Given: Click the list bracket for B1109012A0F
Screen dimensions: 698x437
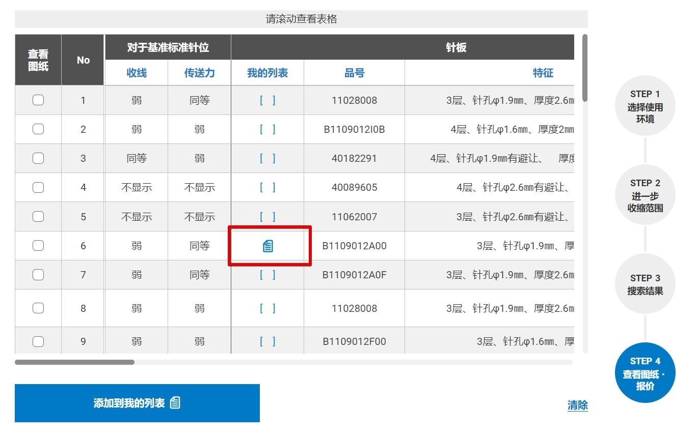Looking at the screenshot, I should tap(267, 275).
